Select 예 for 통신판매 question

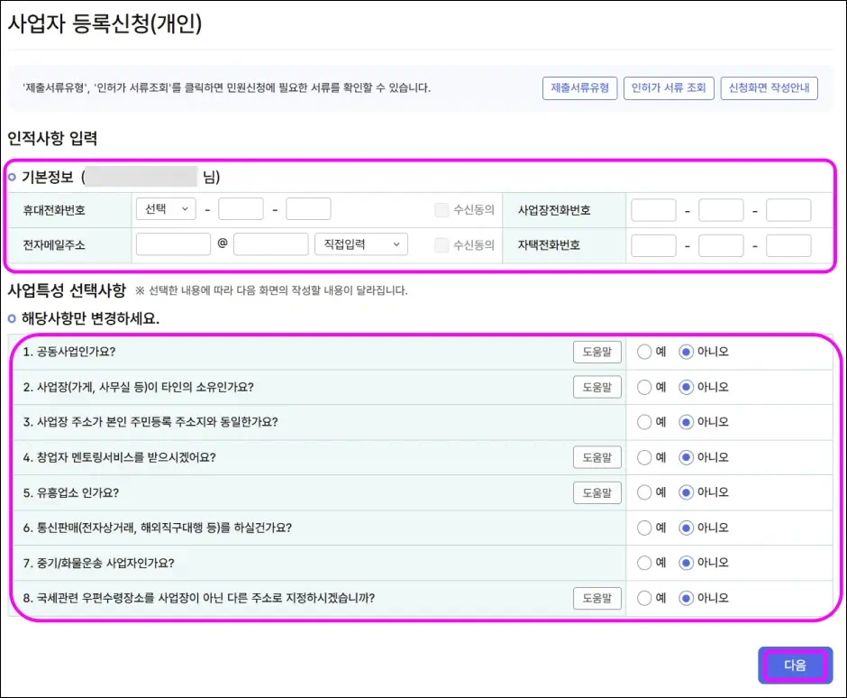tap(644, 528)
